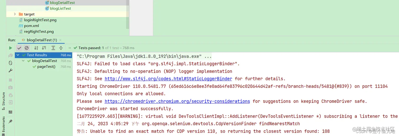Click the pin tab icon
The width and height of the screenshot is (399, 136).
pos(11,121)
